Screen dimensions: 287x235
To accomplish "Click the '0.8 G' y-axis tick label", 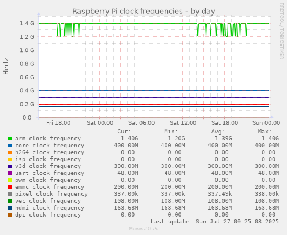I will [x=27, y=64].
